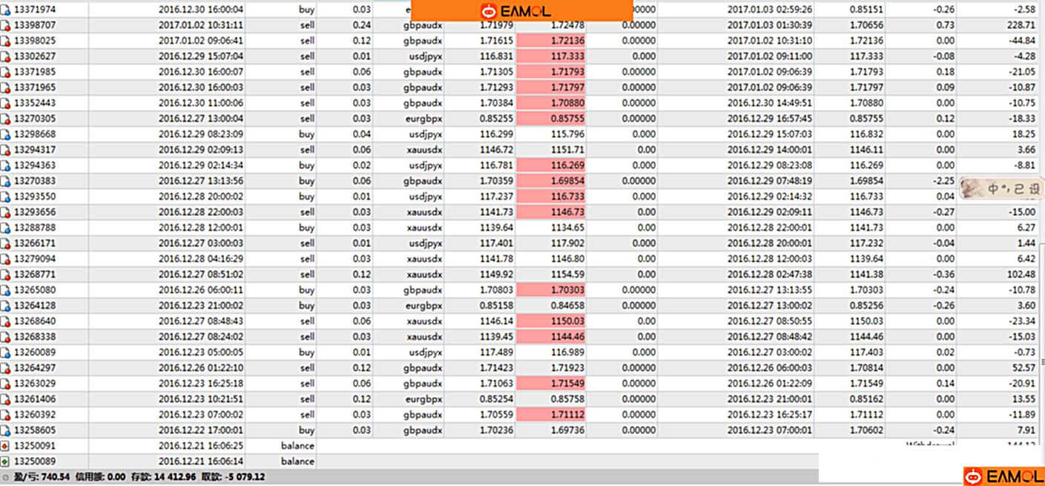Select ticket number 13260392
This screenshot has width=1045, height=486.
(35, 415)
